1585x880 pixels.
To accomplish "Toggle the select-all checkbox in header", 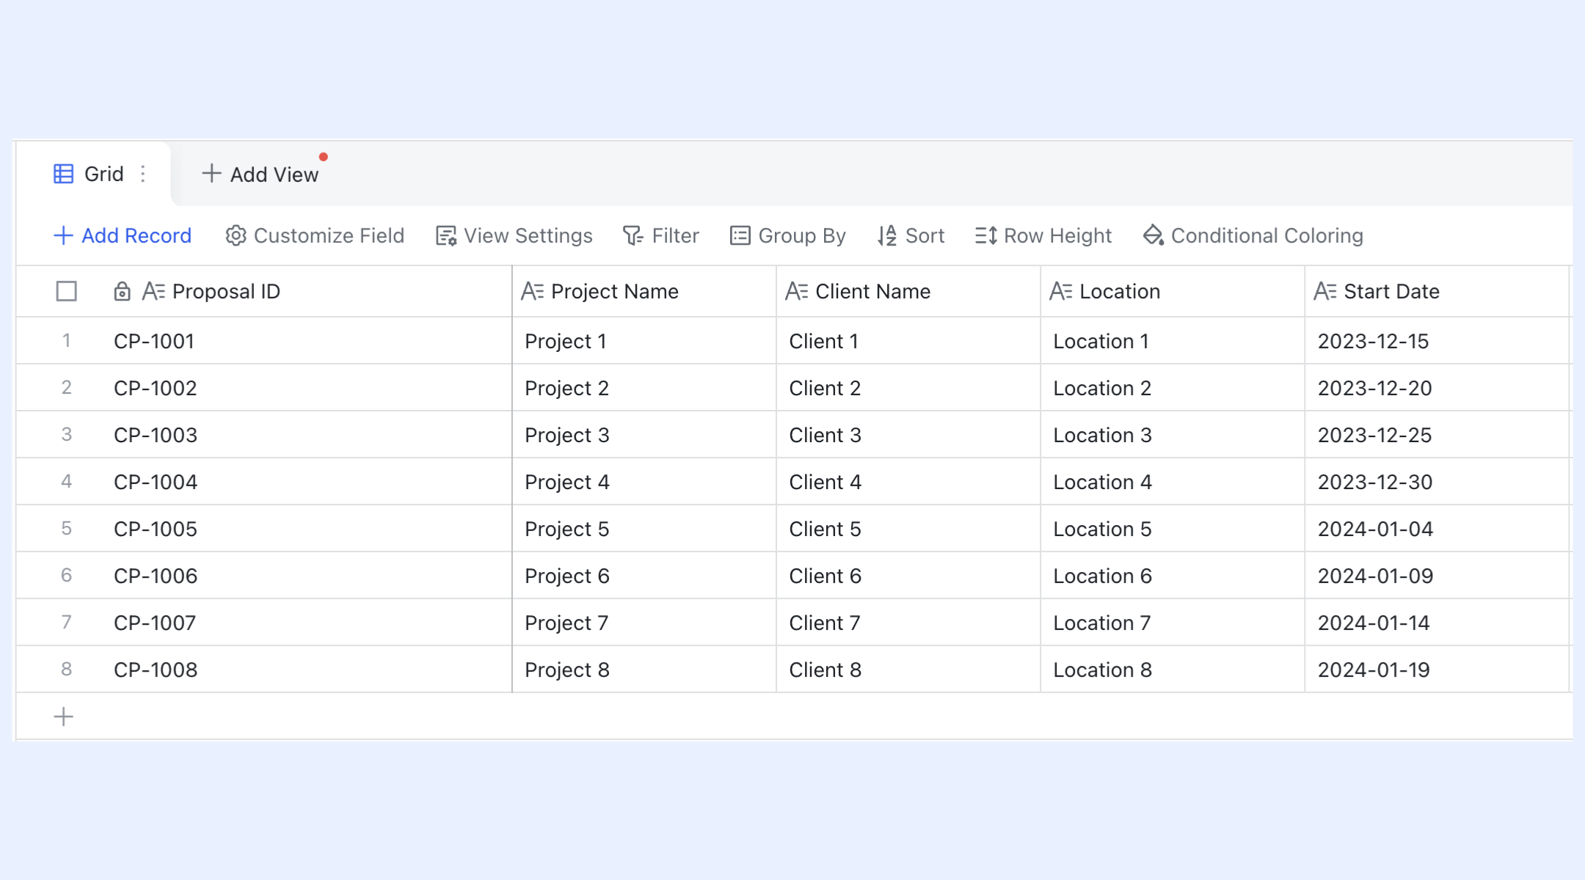I will [67, 291].
